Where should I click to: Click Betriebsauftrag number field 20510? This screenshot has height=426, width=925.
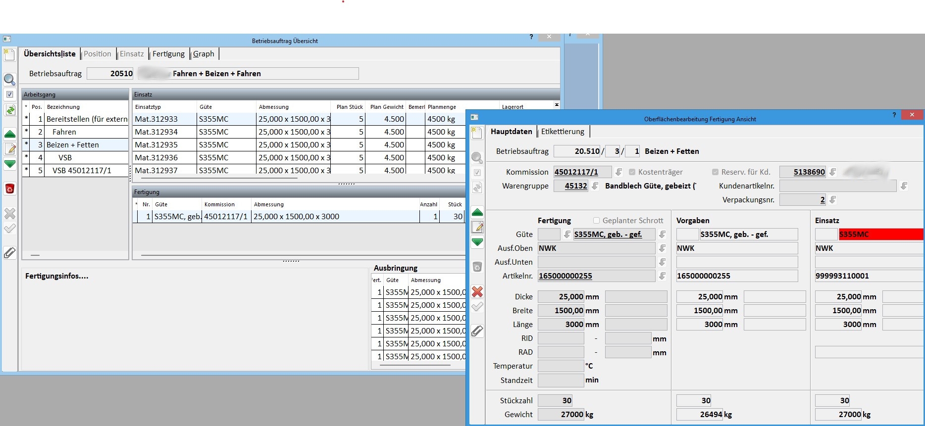click(110, 74)
